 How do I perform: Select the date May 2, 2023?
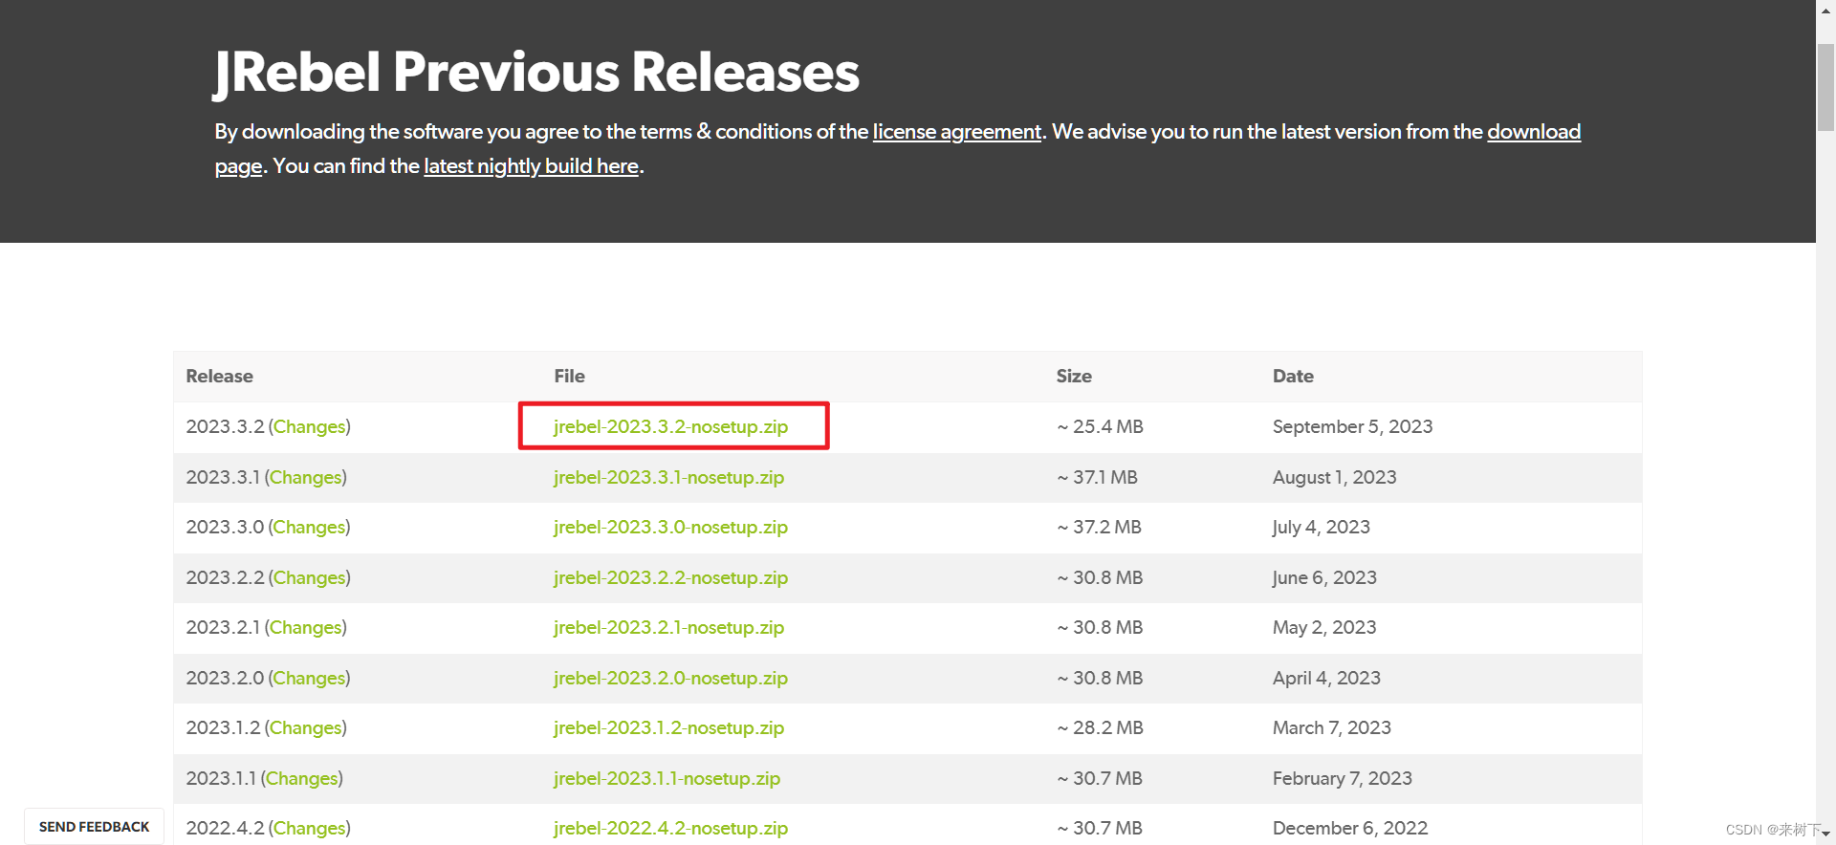tap(1324, 627)
